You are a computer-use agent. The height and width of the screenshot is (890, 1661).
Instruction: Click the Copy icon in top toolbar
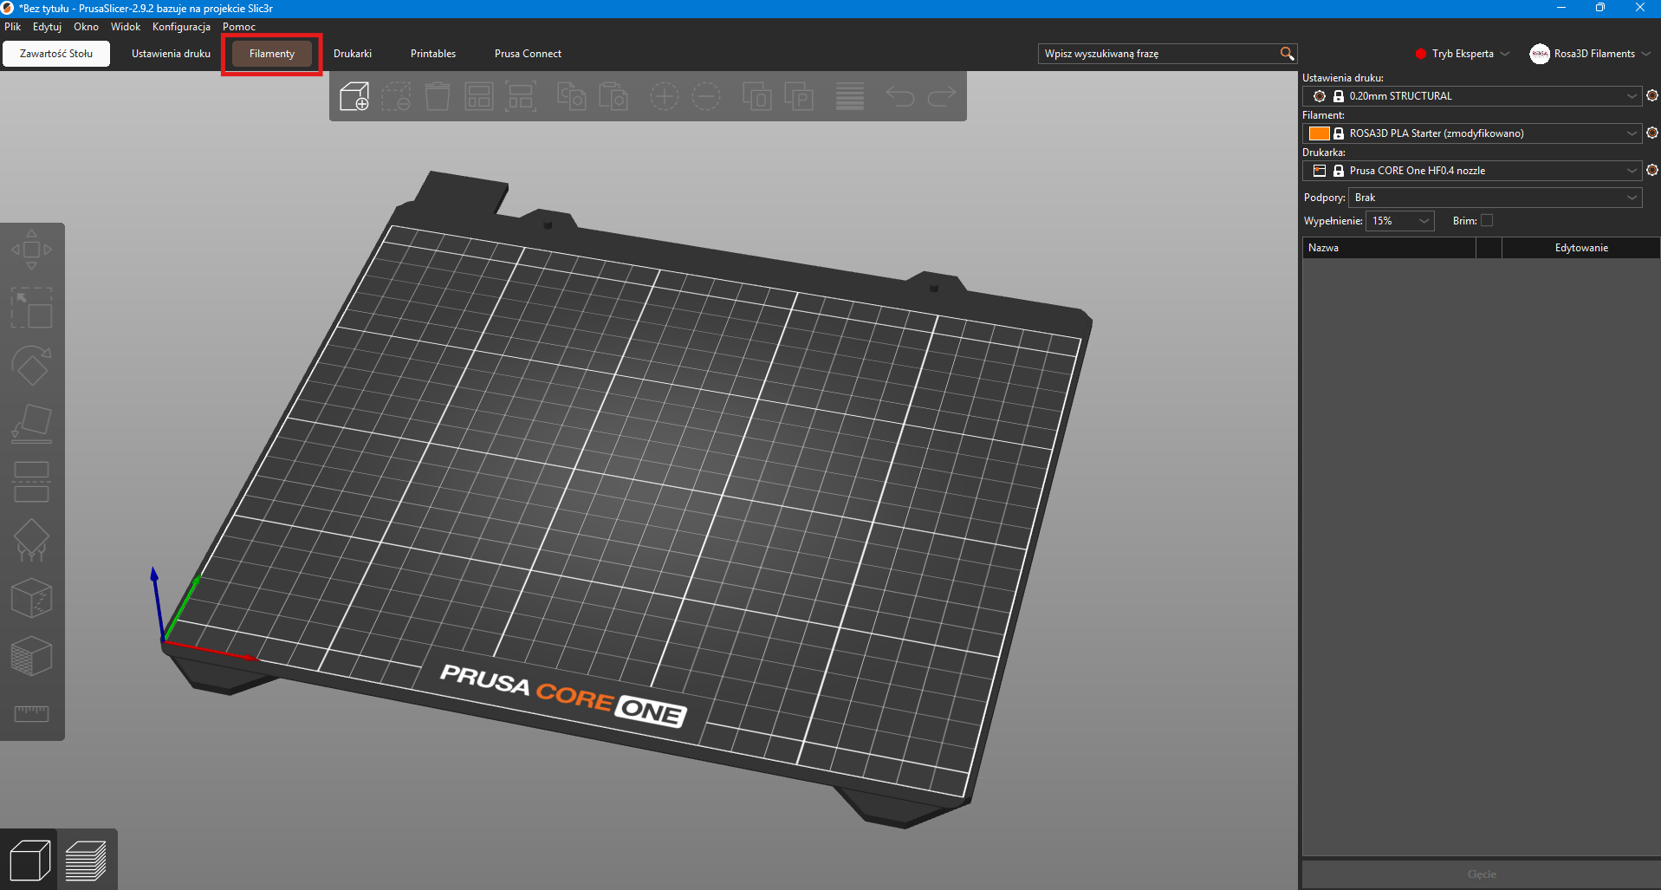(572, 96)
